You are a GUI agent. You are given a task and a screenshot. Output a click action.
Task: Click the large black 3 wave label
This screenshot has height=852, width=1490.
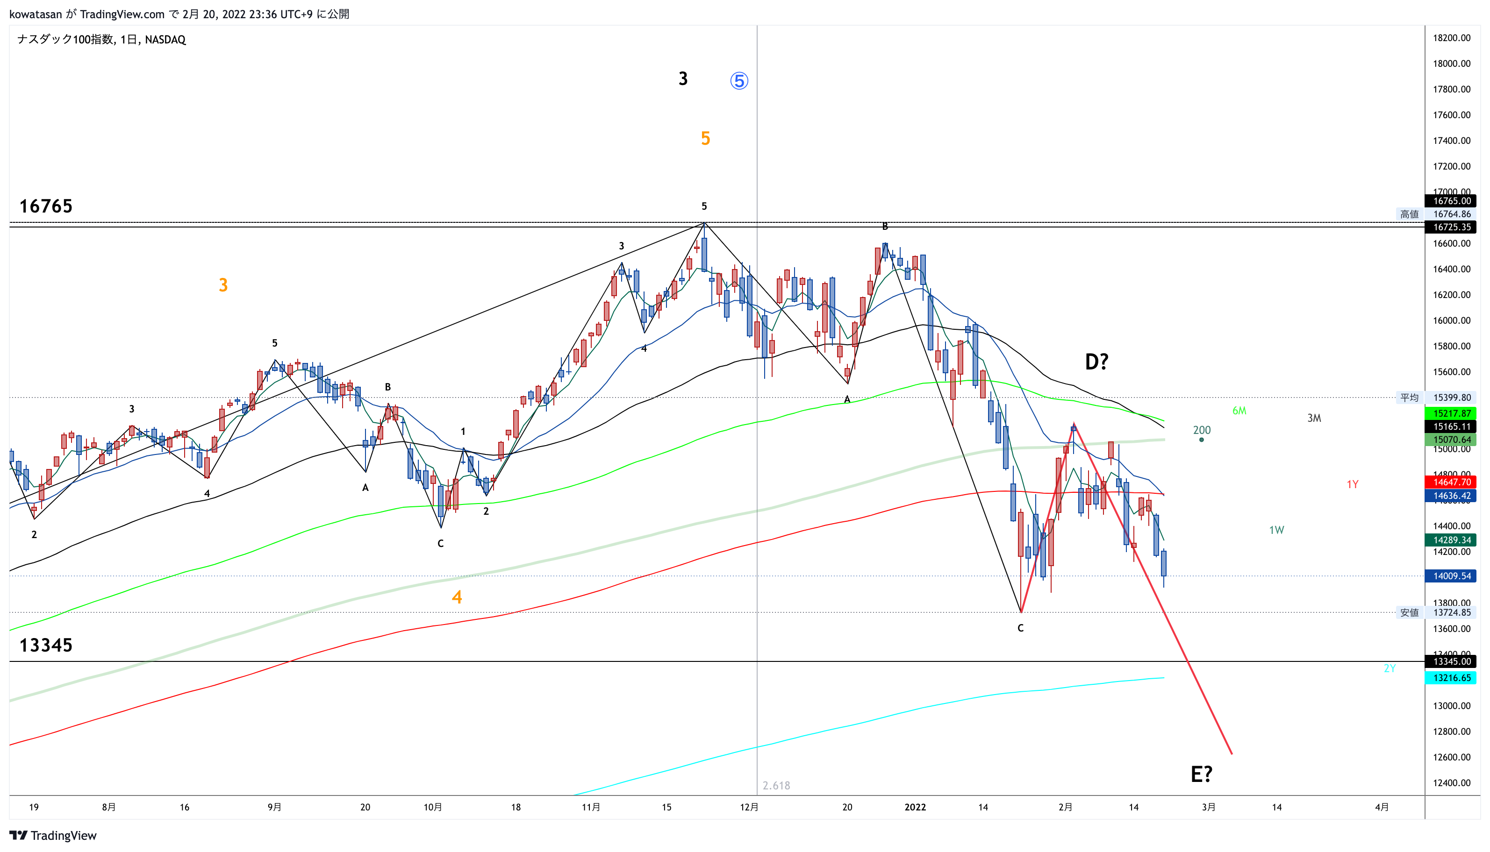point(683,78)
